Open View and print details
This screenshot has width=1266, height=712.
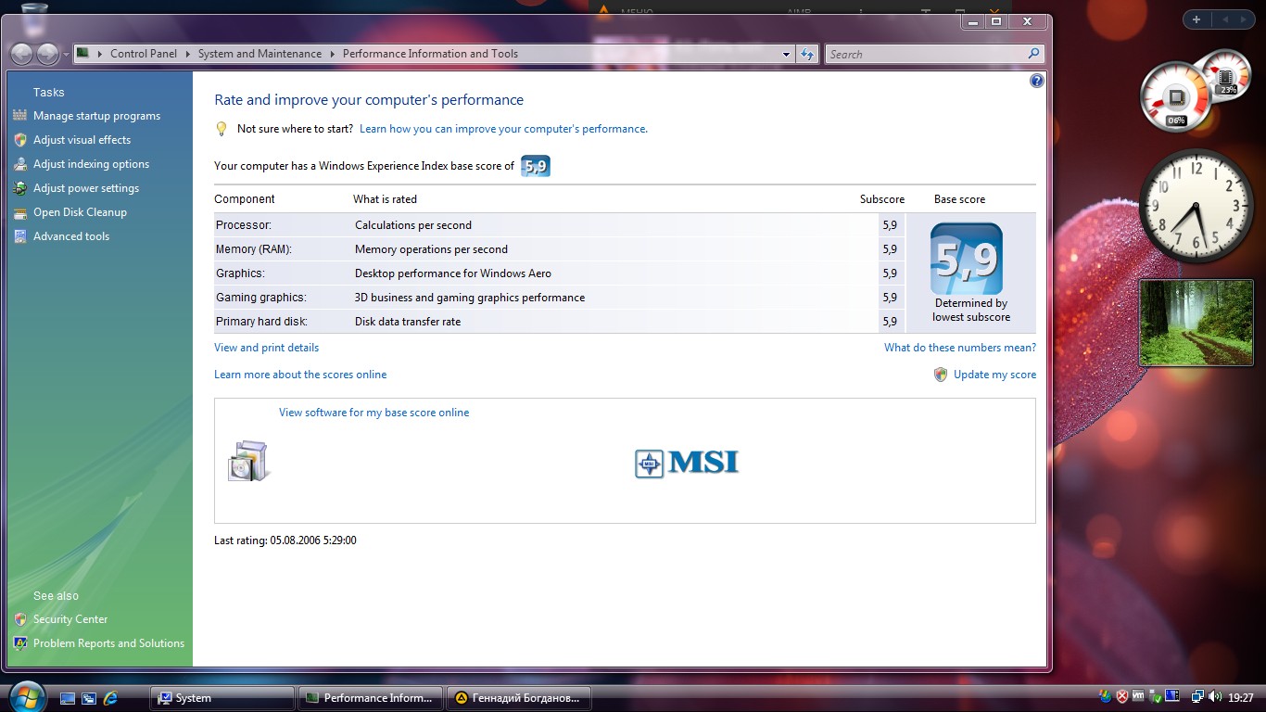tap(266, 348)
